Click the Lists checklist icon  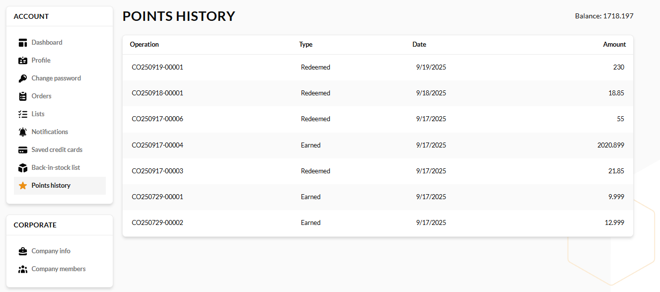(22, 114)
